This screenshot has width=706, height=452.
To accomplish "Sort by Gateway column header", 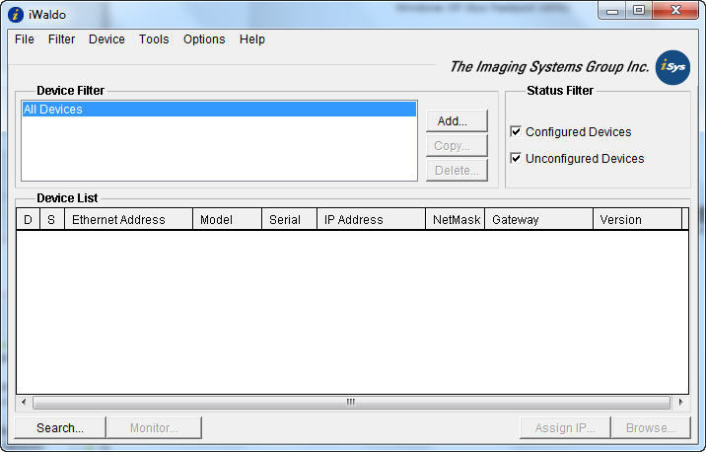I will (538, 219).
